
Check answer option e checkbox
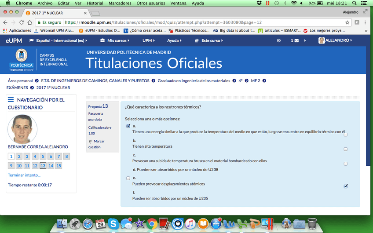128,178
